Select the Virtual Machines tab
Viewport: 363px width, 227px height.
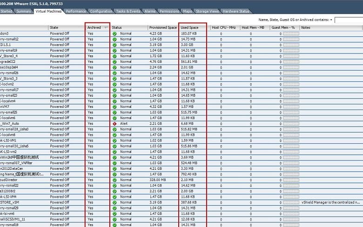(48, 11)
